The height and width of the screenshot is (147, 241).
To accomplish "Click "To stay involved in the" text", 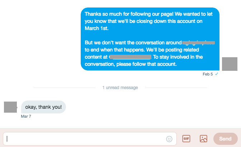I will (x=178, y=57).
